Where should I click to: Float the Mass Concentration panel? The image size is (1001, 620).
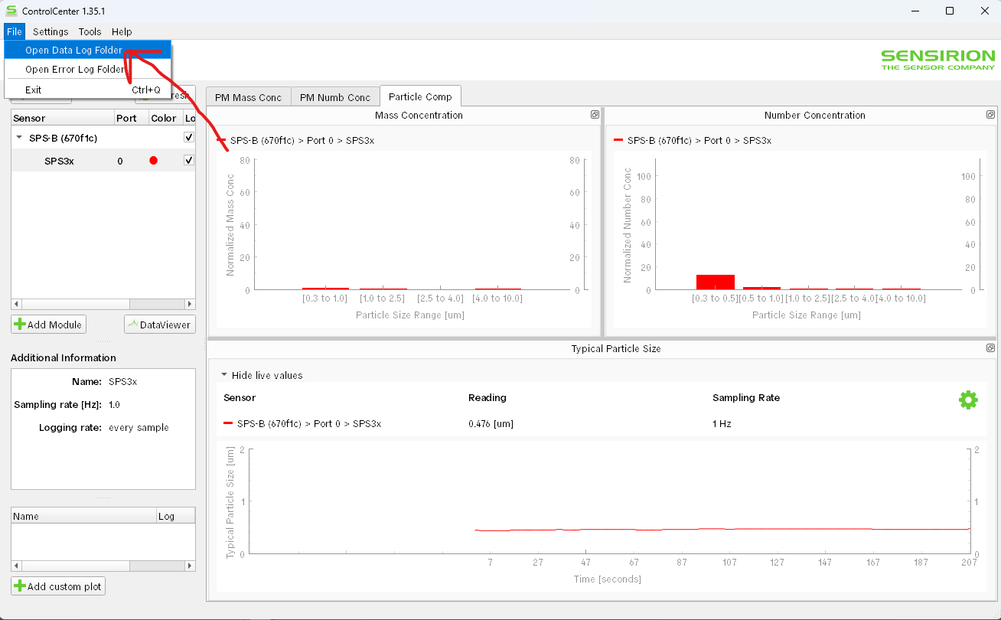coord(595,115)
